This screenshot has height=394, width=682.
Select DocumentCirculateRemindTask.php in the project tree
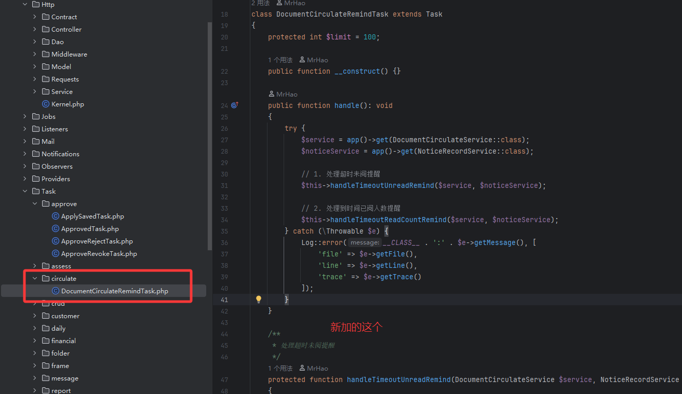click(114, 291)
